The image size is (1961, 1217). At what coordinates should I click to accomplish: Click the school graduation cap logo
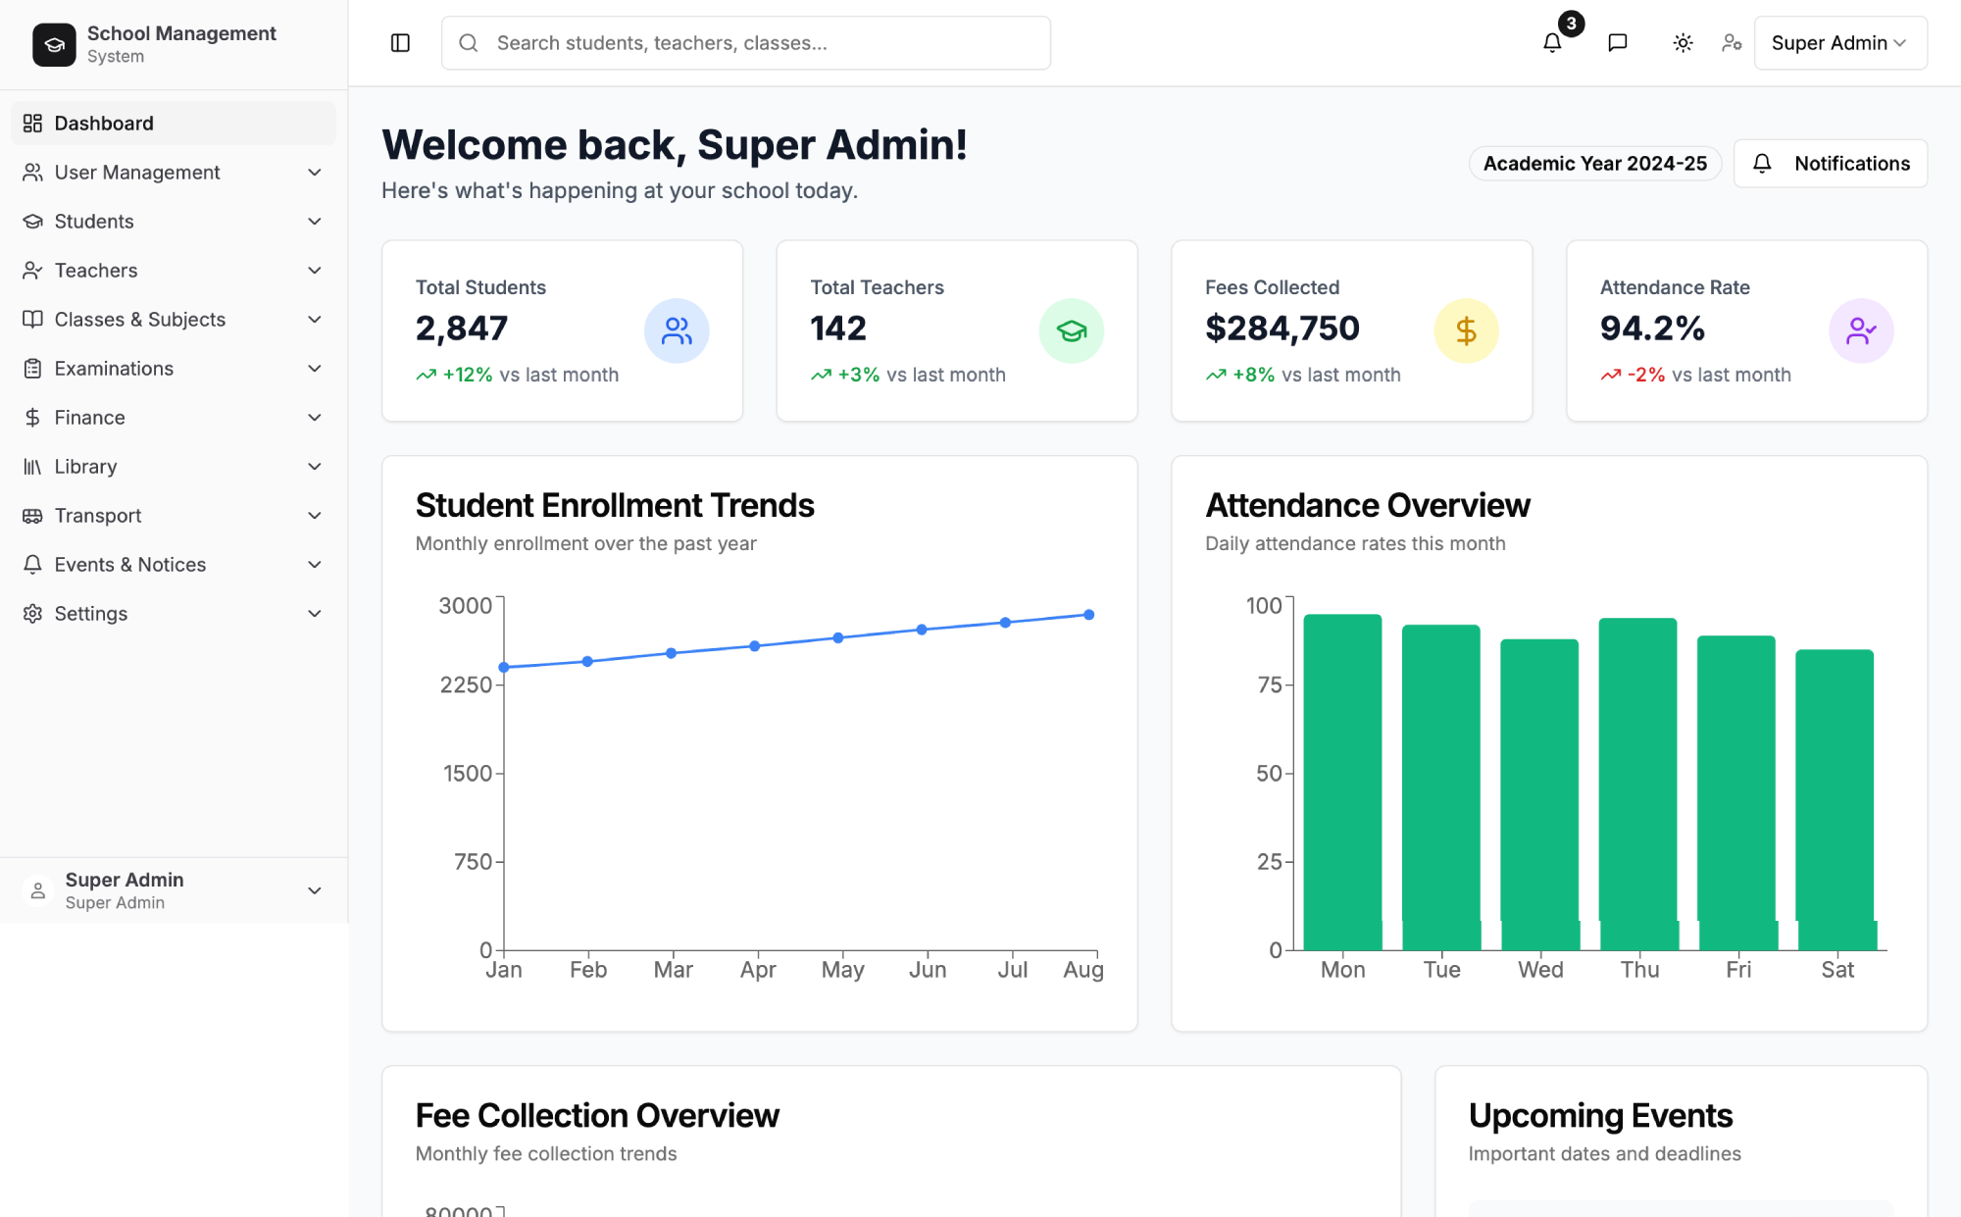[54, 44]
